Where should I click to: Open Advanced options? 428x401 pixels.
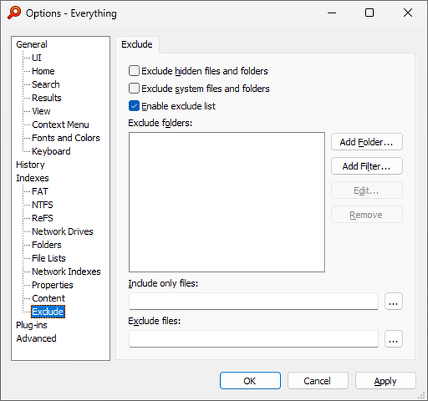[x=36, y=339]
